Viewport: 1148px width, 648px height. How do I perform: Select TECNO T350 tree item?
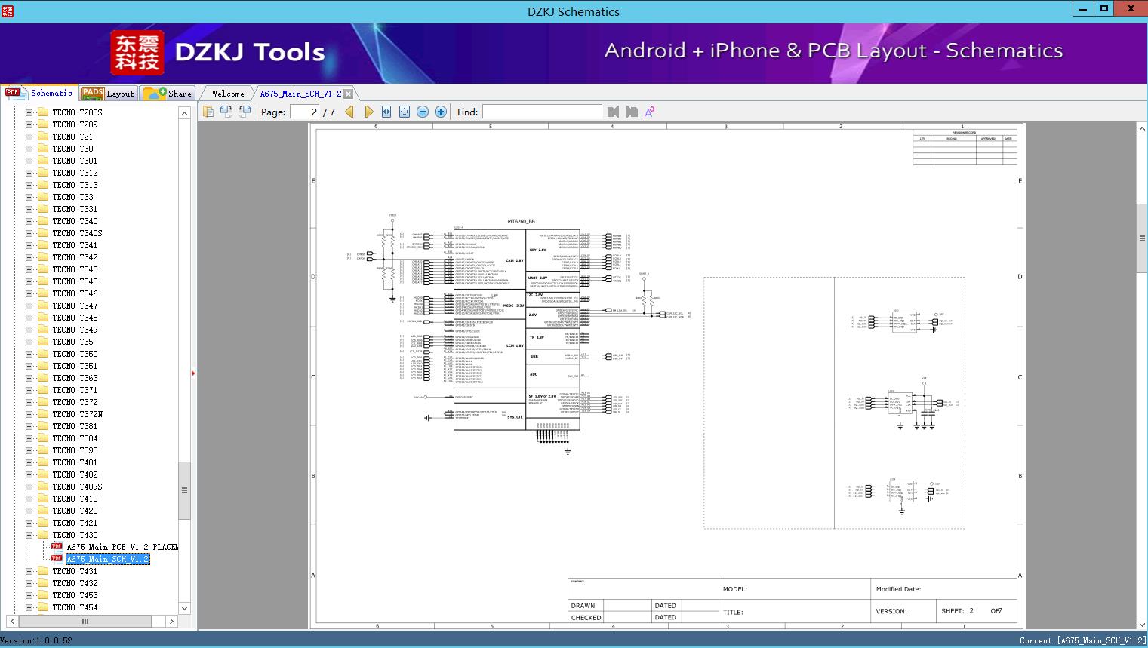(75, 354)
